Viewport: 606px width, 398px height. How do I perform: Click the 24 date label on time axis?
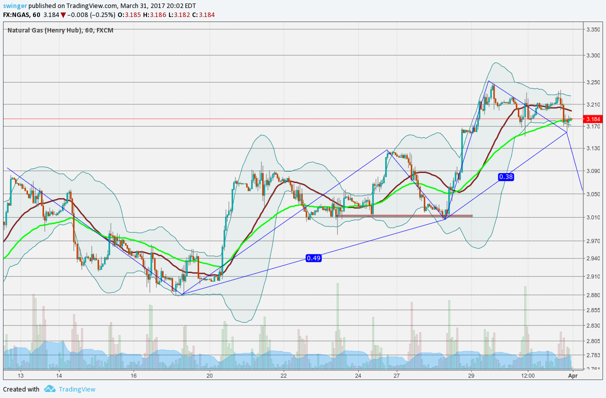pos(358,375)
